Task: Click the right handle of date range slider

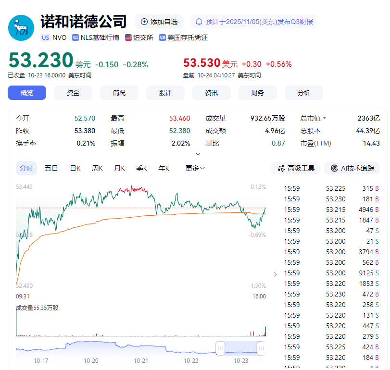Action: click(262, 348)
